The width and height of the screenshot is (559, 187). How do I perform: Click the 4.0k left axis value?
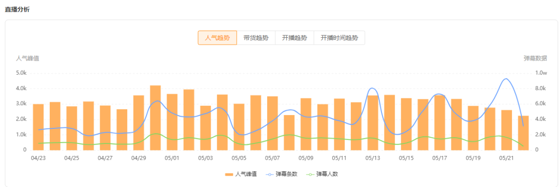21,89
